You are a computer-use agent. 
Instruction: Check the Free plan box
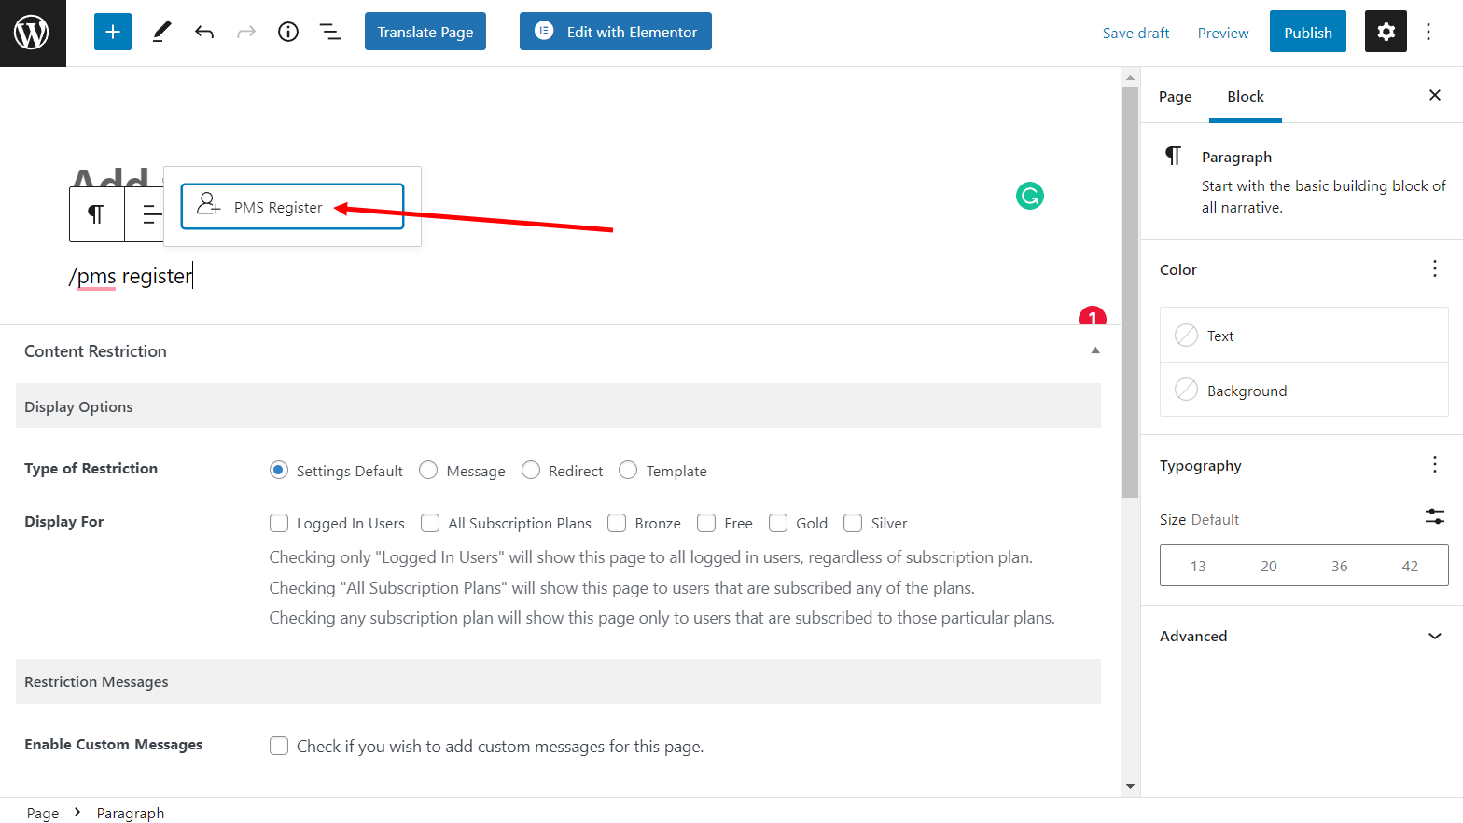pos(706,523)
